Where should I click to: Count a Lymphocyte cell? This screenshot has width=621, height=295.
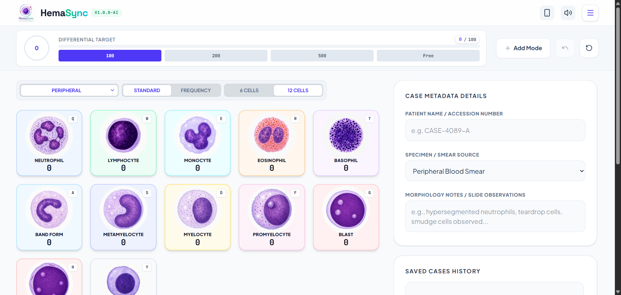point(123,143)
